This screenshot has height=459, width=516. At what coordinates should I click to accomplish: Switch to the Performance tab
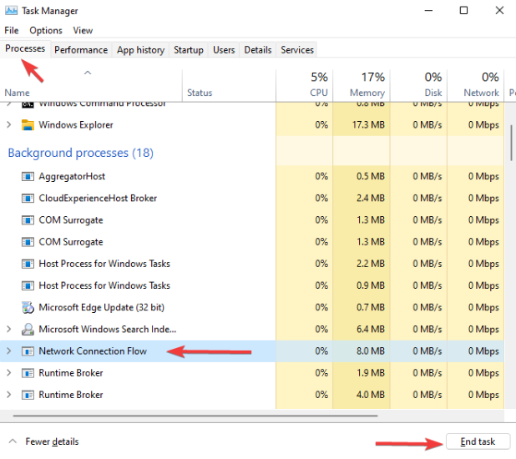coord(81,50)
